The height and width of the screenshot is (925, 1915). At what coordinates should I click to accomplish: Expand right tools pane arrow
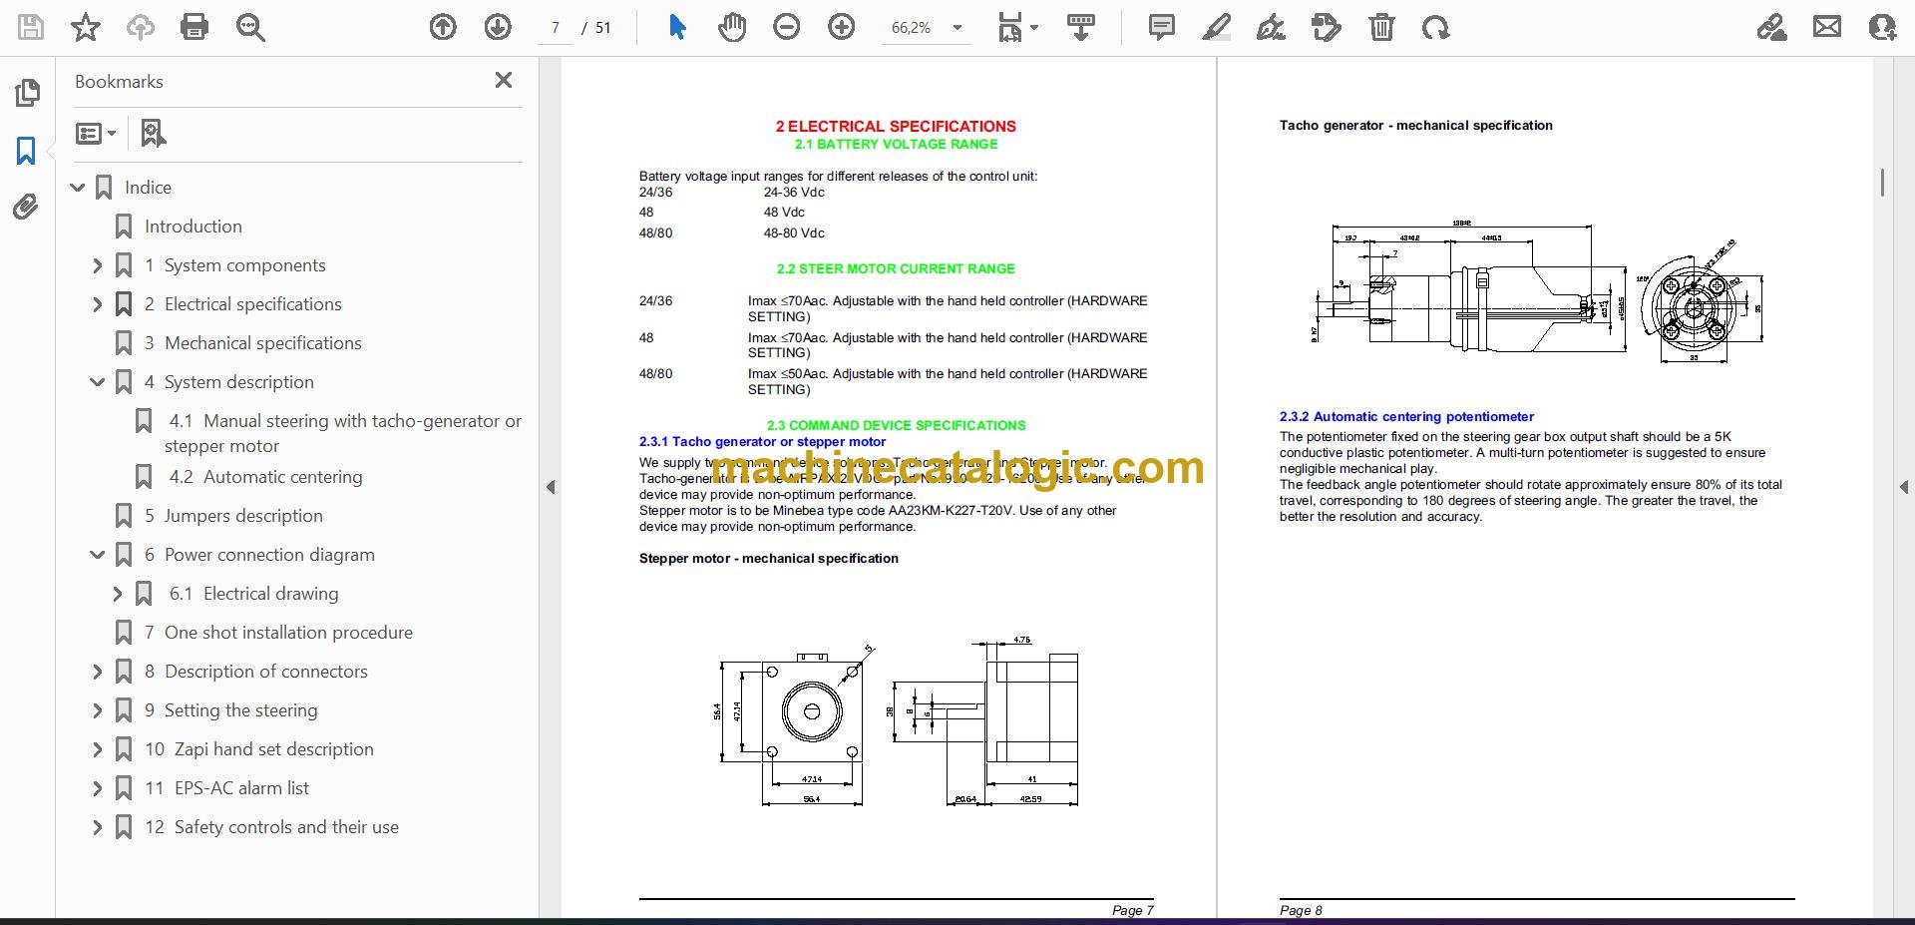(x=1903, y=487)
